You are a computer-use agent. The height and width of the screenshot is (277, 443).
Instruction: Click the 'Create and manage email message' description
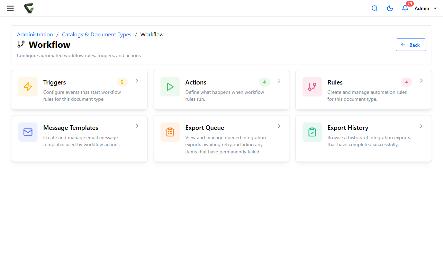tap(81, 141)
